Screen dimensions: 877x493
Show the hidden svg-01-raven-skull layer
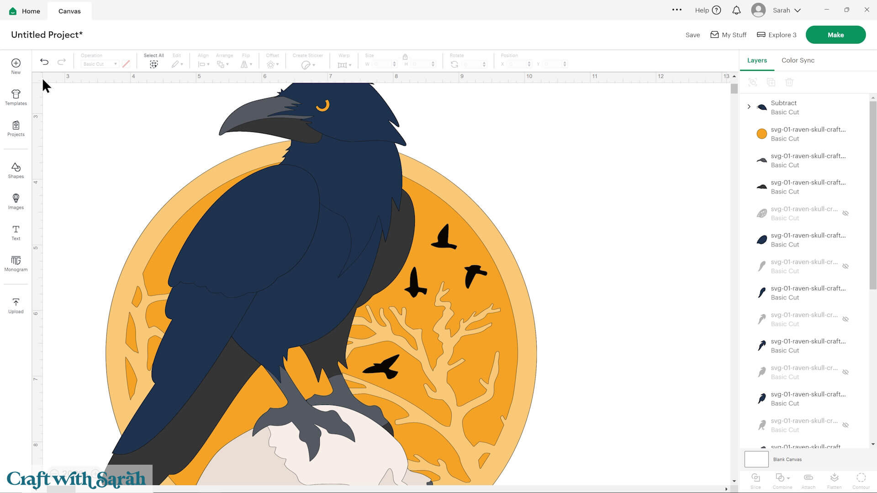[845, 213]
